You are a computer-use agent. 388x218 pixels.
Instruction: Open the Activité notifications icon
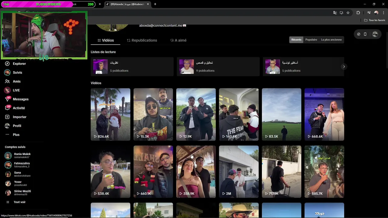pyautogui.click(x=7, y=108)
